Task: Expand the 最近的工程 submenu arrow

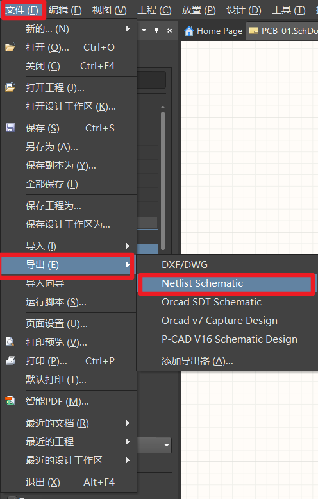Action: point(128,441)
